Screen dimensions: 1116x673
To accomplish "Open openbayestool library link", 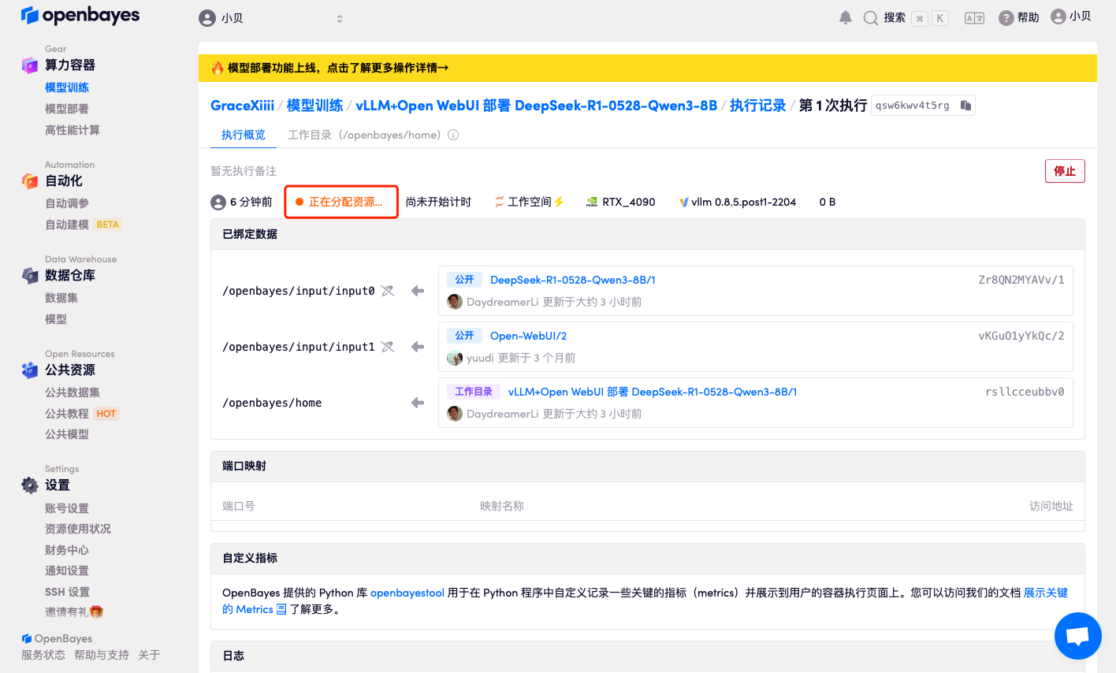I will click(407, 593).
